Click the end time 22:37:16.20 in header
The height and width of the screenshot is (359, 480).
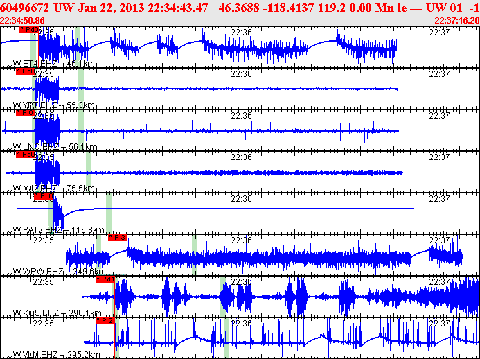pos(456,21)
